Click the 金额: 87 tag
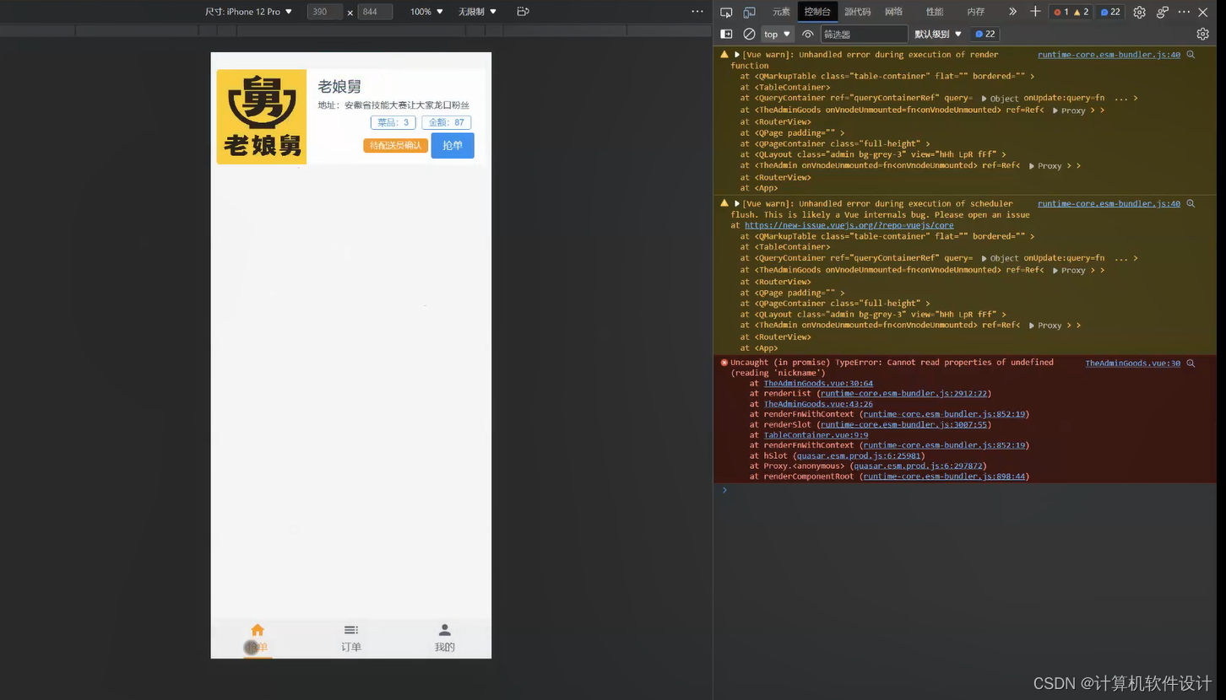 tap(447, 122)
